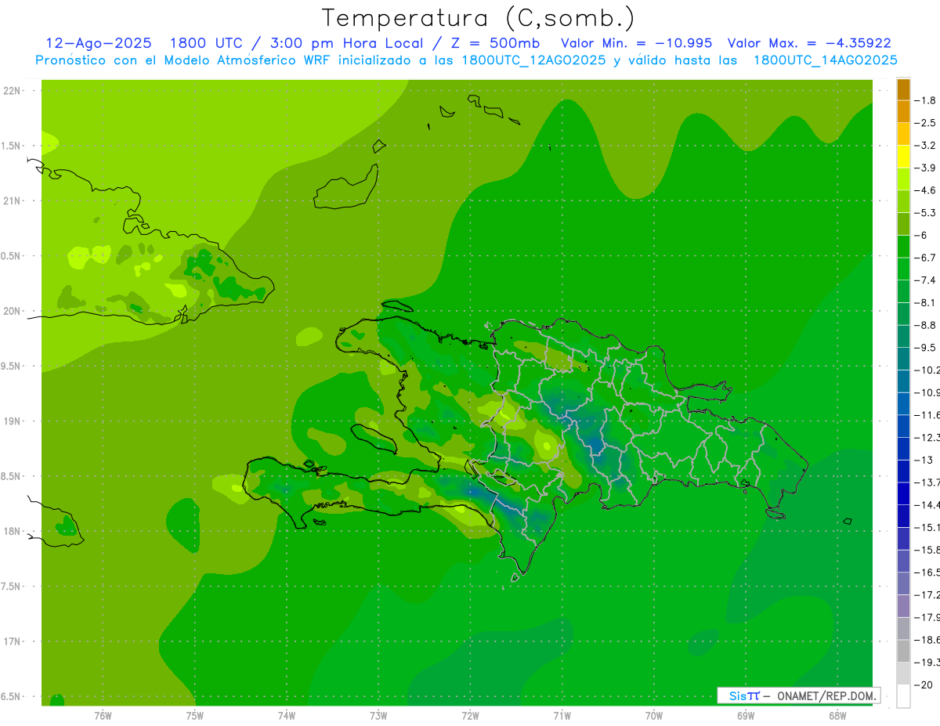Click the '73W' longitude axis label
This screenshot has width=940, height=726.
point(378,715)
